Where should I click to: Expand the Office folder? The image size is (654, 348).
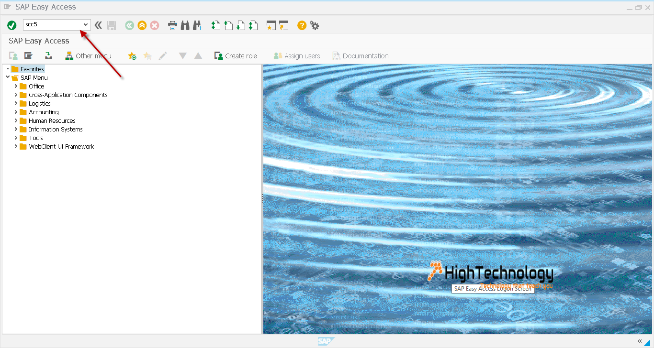(16, 86)
